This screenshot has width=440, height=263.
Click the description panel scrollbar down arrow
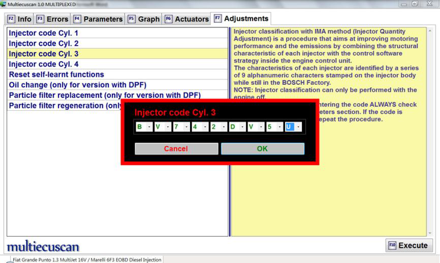click(x=430, y=233)
